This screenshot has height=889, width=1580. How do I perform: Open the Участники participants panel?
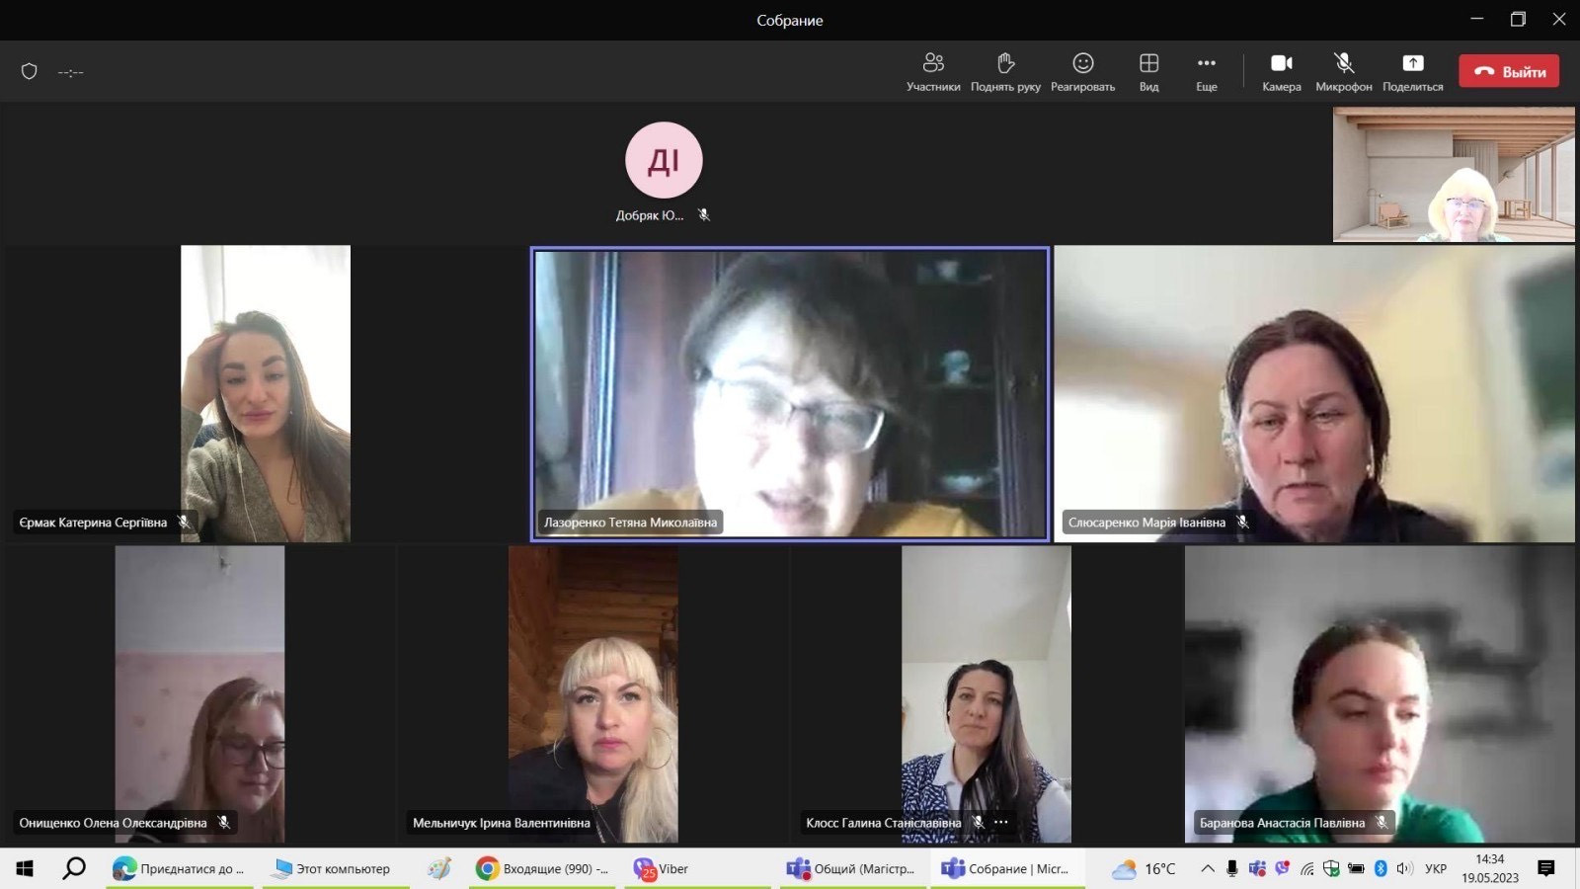[933, 72]
